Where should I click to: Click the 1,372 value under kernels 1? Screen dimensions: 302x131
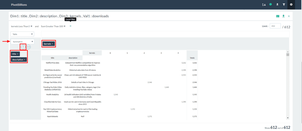[133, 109]
